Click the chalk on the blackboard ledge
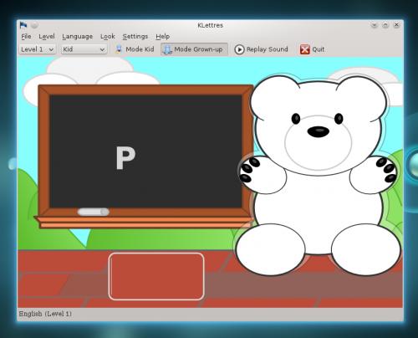This screenshot has height=338, width=418. click(x=94, y=212)
